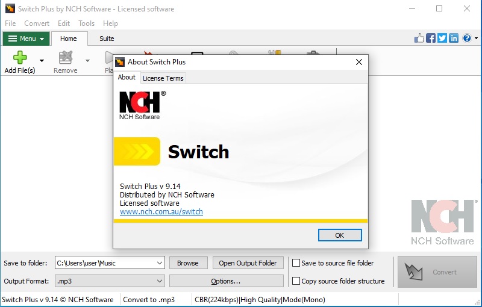
Task: Click the Remove toolbar icon
Action: [66, 57]
